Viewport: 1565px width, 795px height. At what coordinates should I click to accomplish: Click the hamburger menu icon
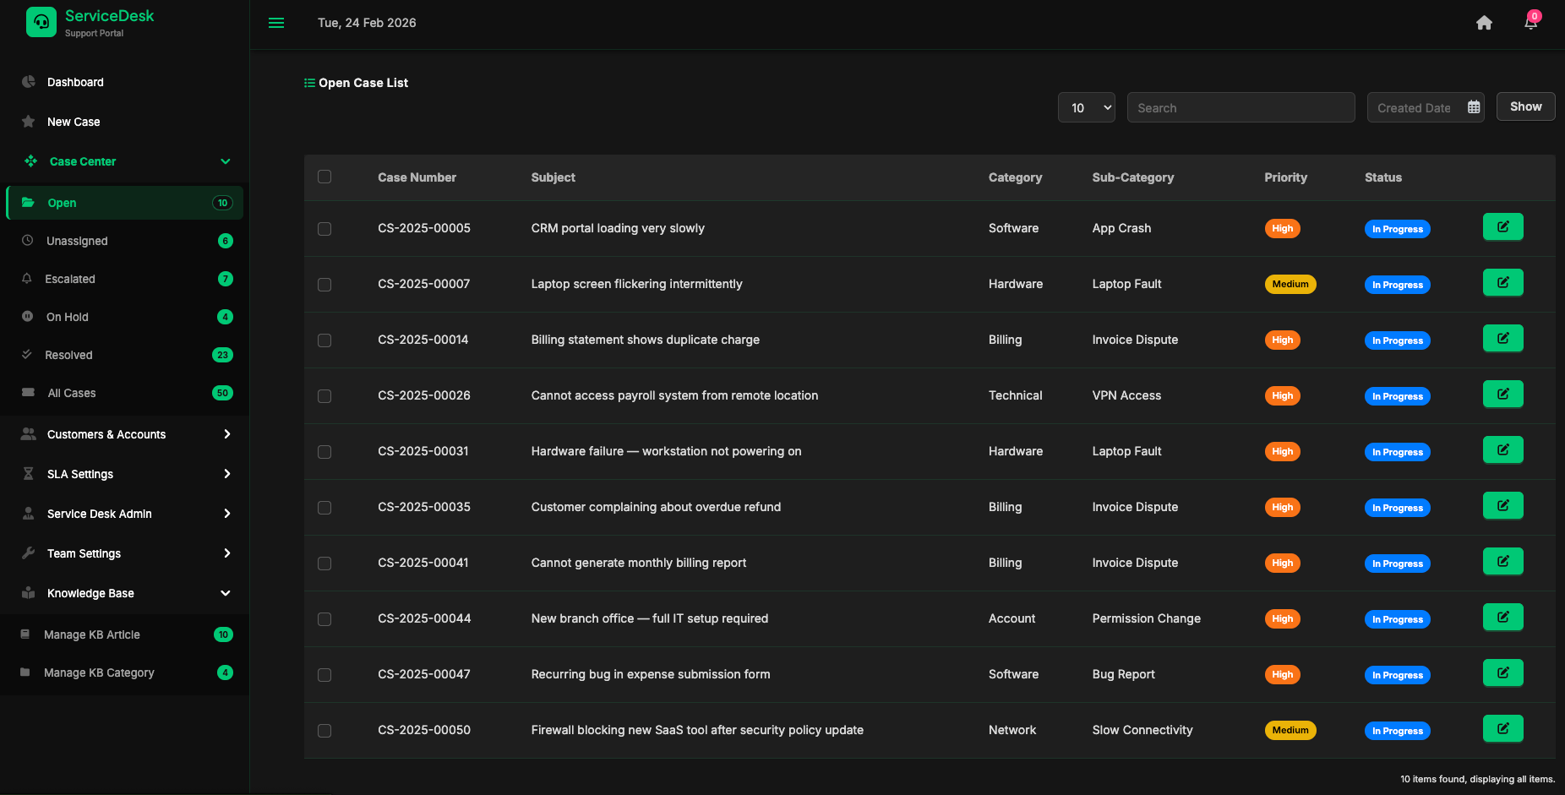coord(276,23)
